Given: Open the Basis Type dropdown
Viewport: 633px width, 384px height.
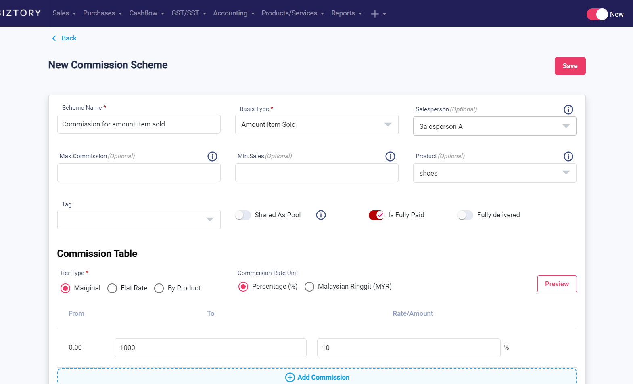Looking at the screenshot, I should pyautogui.click(x=317, y=124).
